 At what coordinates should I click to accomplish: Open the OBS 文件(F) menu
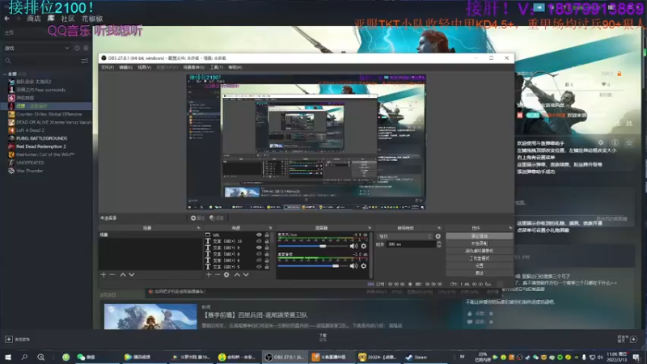tap(108, 67)
